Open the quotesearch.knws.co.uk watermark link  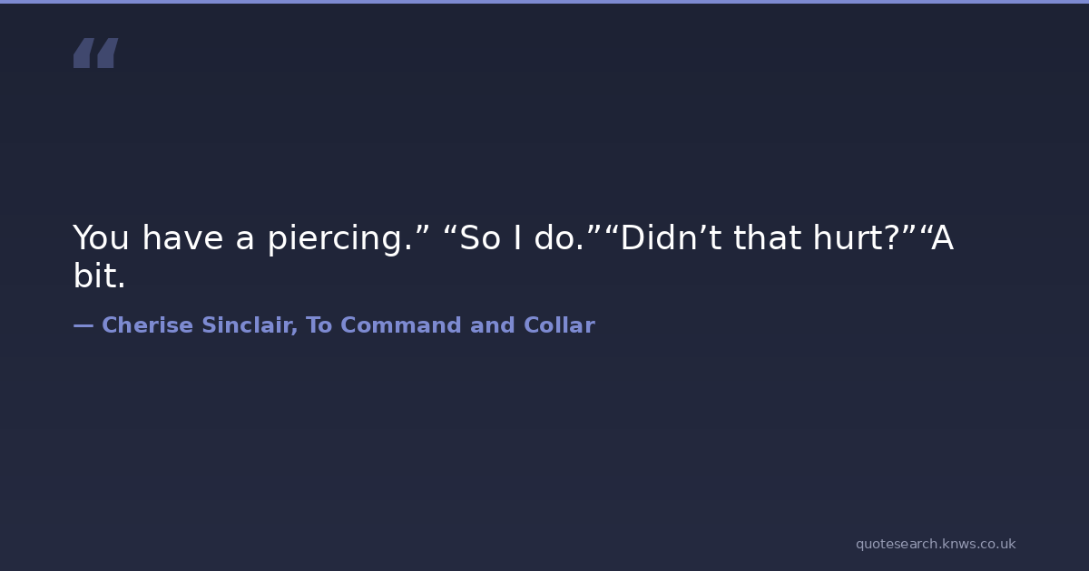pos(935,544)
